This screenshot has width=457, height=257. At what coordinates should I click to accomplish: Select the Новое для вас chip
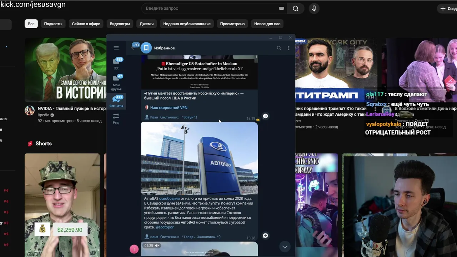[x=267, y=24]
